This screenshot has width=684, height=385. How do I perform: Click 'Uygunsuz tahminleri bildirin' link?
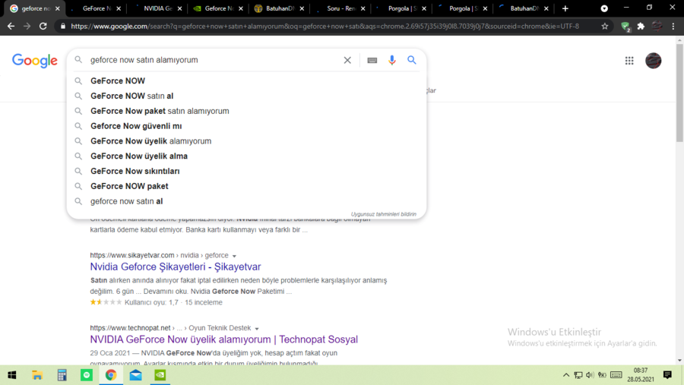pos(384,214)
